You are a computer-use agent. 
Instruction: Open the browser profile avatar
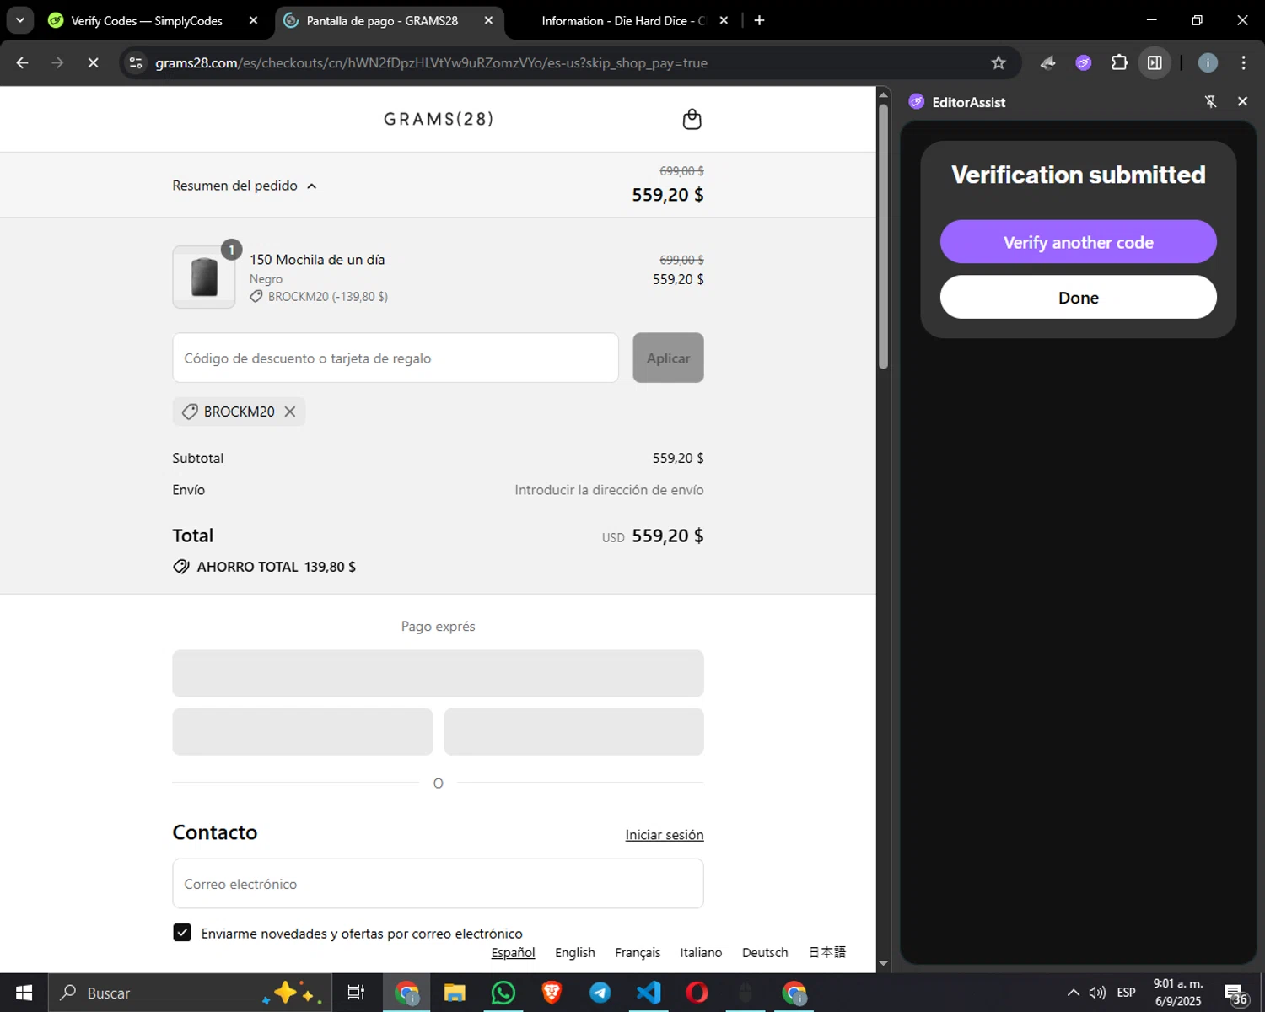click(x=1208, y=62)
